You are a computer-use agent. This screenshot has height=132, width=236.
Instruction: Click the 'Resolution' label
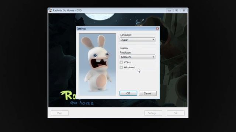point(125,52)
